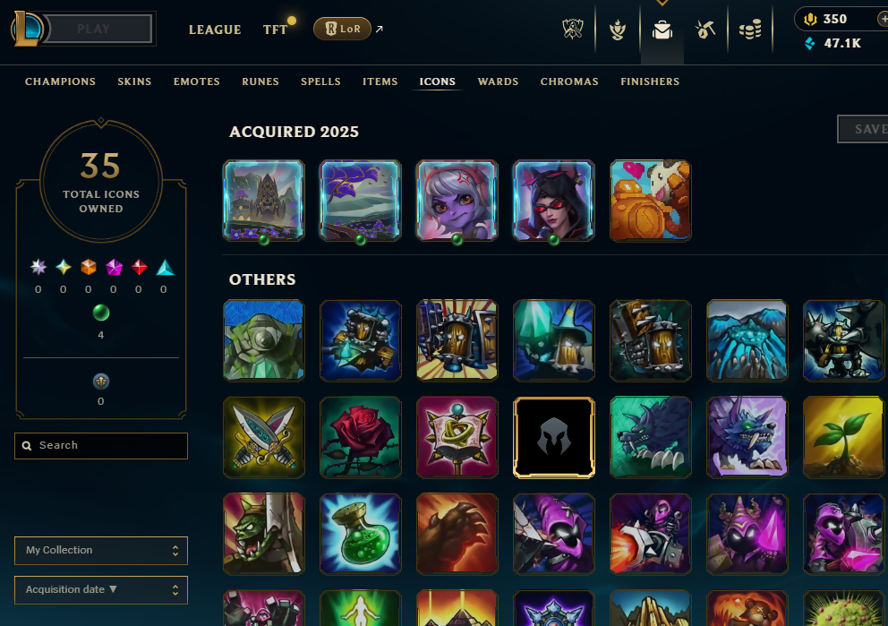Screen dimensions: 888x626
Task: Open the Collection backpack icon
Action: (662, 30)
